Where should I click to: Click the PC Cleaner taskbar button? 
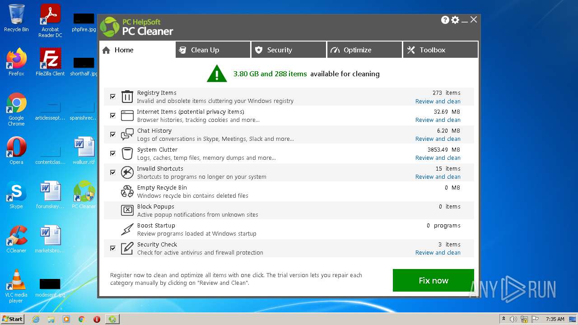pyautogui.click(x=112, y=319)
